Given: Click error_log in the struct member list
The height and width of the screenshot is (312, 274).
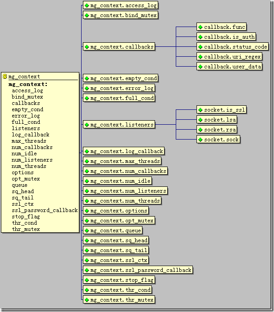Looking at the screenshot, I should coord(26,116).
